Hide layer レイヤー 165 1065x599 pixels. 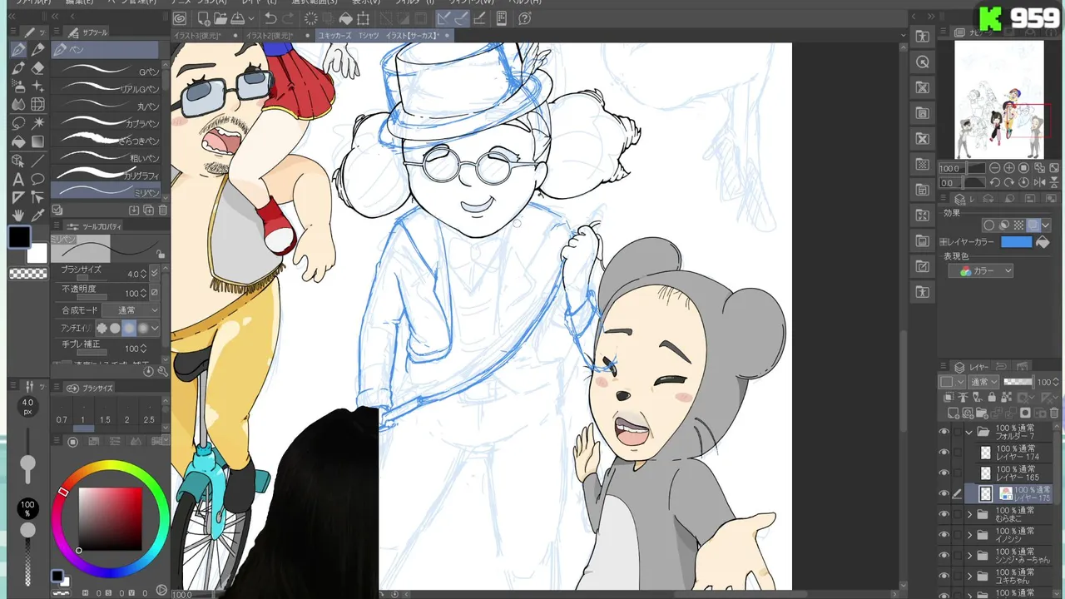[x=944, y=473]
